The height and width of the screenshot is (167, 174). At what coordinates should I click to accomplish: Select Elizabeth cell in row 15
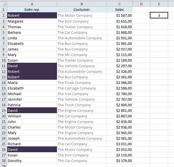32,88
